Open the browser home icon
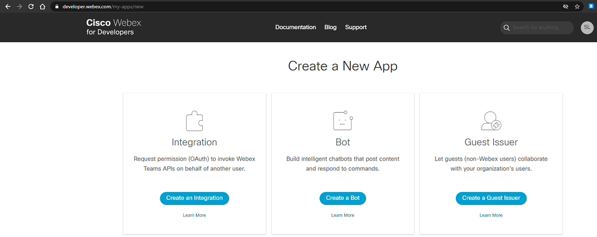 [43, 6]
